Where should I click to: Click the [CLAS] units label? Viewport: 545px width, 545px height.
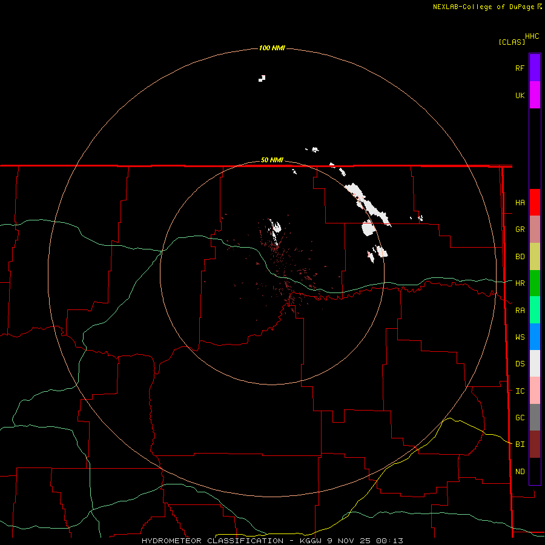tap(512, 42)
